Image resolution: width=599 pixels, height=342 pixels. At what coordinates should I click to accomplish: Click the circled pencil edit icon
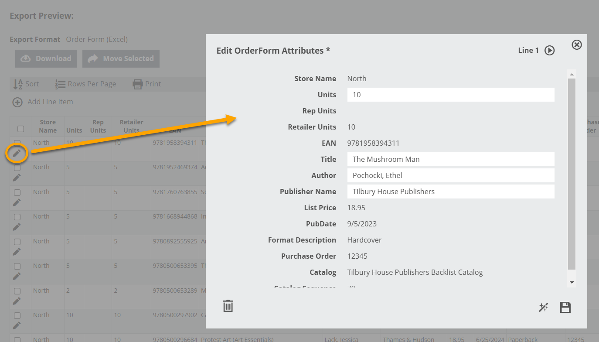tap(17, 153)
